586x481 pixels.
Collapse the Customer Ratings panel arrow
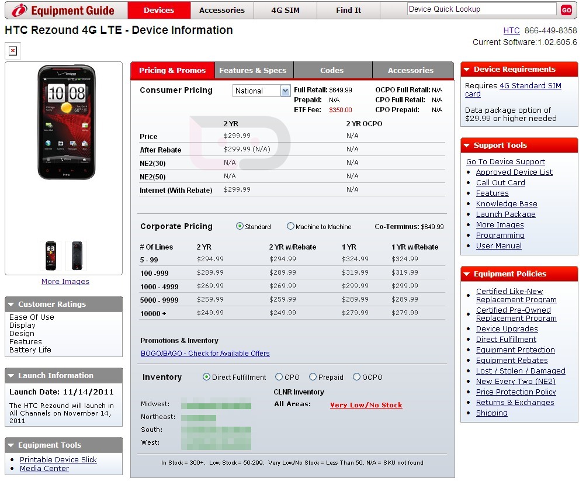pos(11,304)
